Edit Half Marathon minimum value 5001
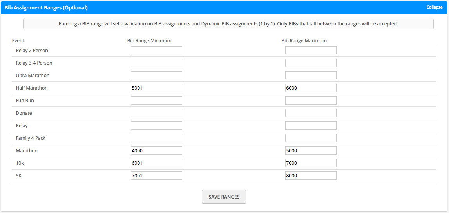Screen dimensions: 449x213 coord(156,88)
